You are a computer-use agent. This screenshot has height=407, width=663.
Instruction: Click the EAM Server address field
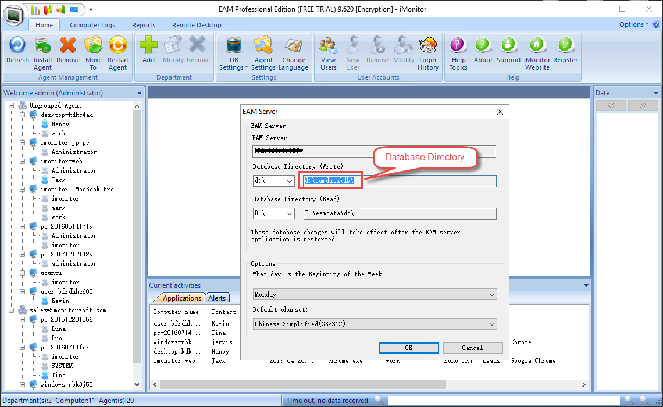coord(374,151)
